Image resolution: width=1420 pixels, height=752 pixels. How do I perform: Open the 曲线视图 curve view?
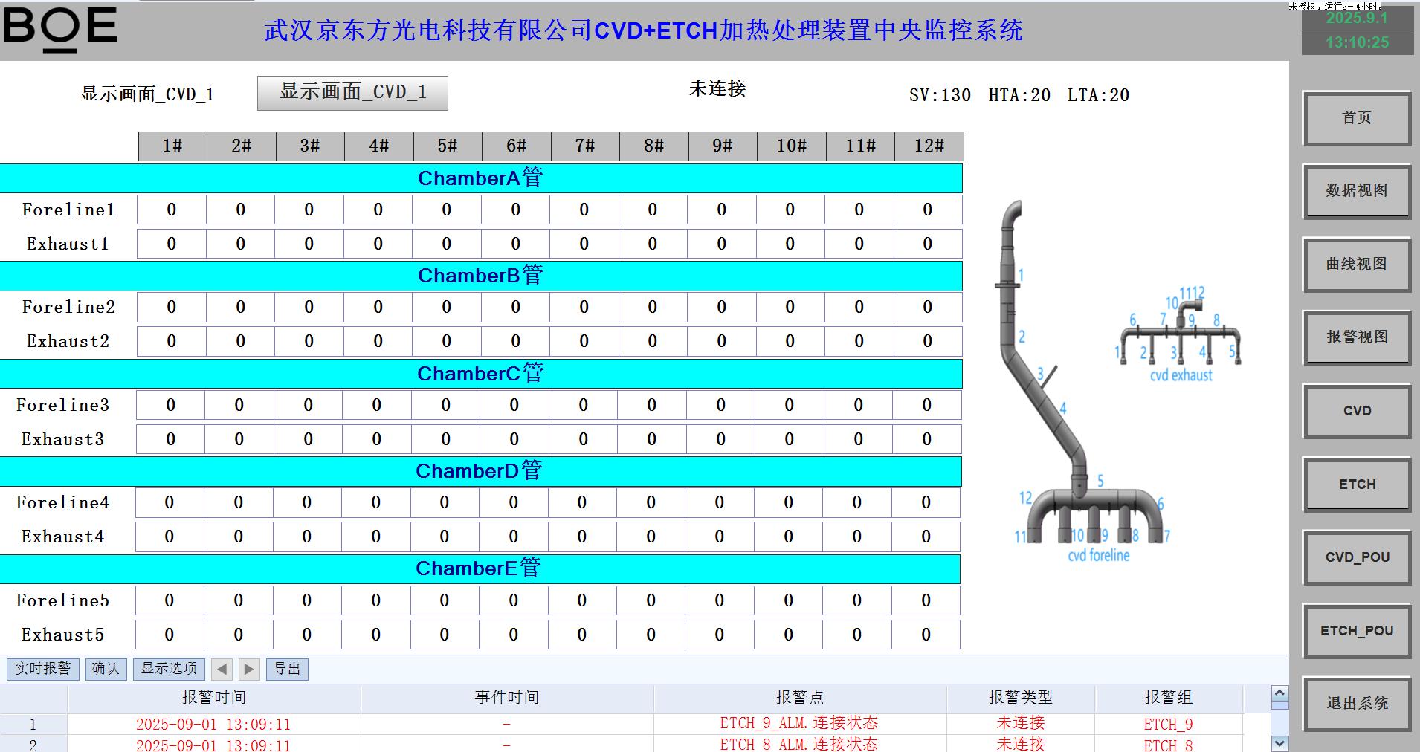pyautogui.click(x=1356, y=265)
